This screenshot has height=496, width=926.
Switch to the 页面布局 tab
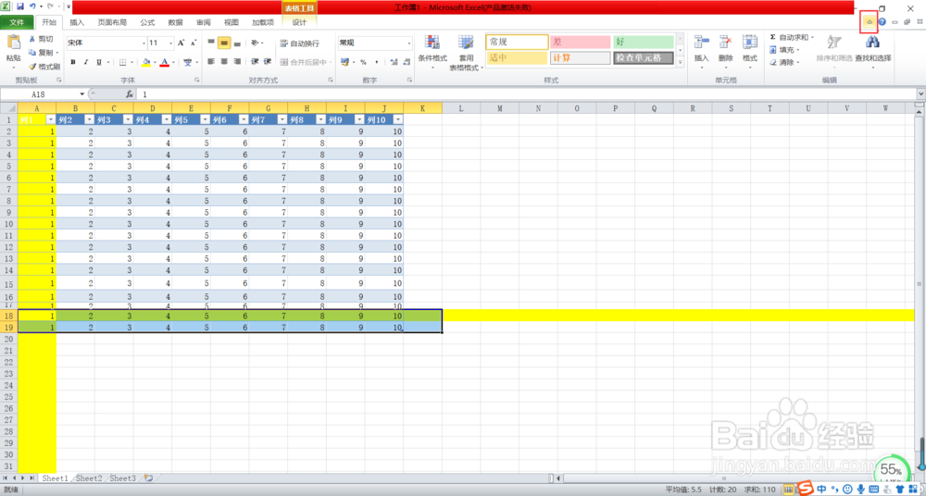point(112,22)
